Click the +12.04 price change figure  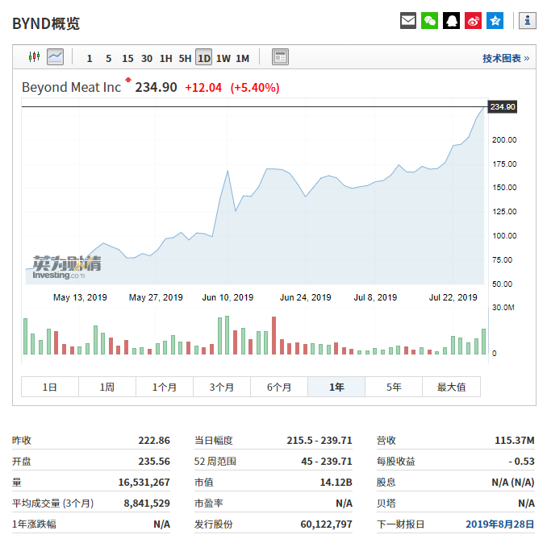tap(203, 88)
